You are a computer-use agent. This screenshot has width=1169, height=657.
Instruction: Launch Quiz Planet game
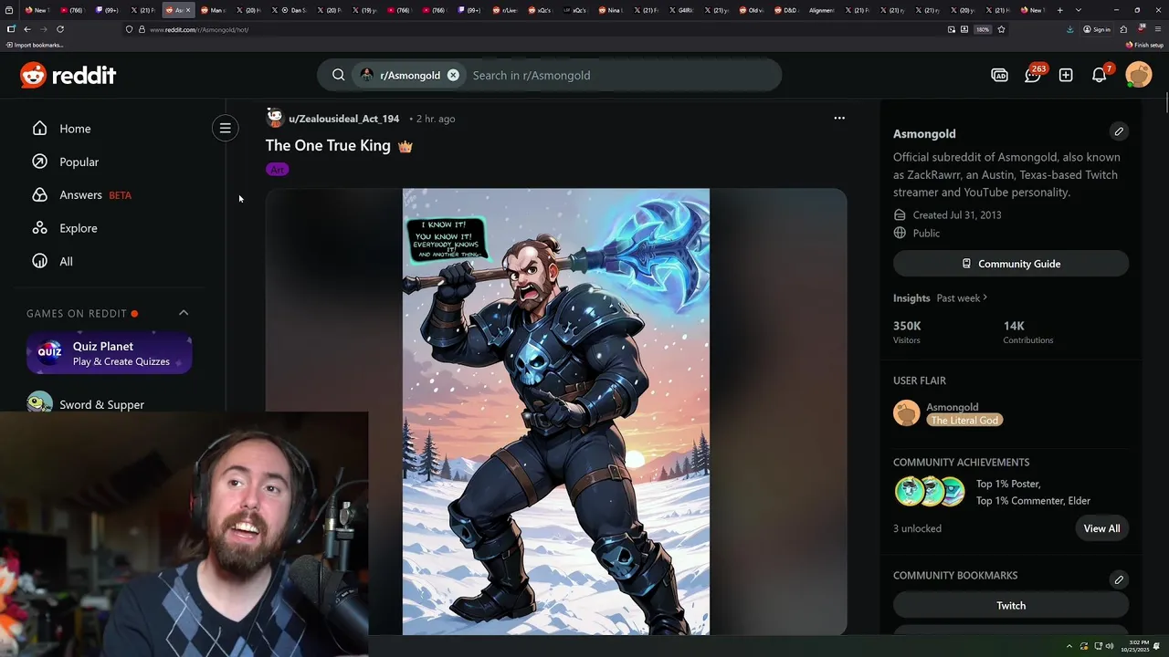109,354
